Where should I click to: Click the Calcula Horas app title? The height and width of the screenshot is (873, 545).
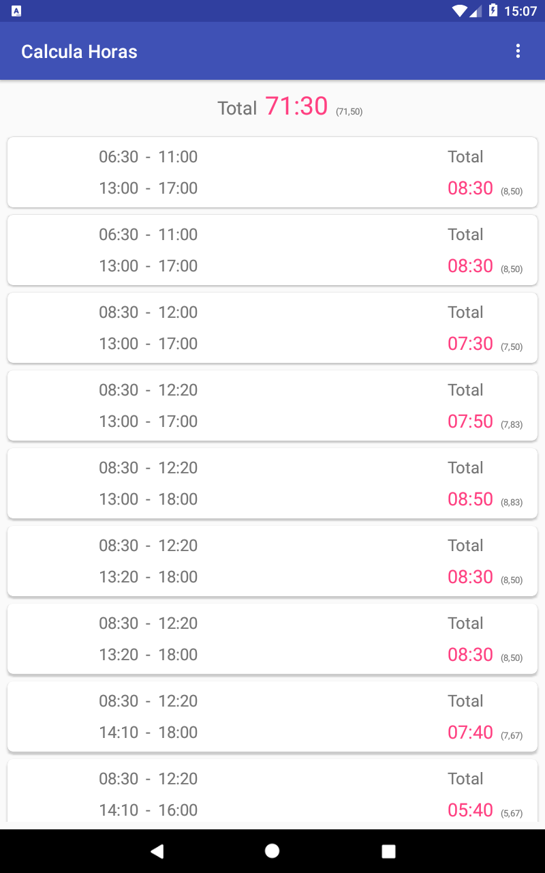(x=79, y=52)
